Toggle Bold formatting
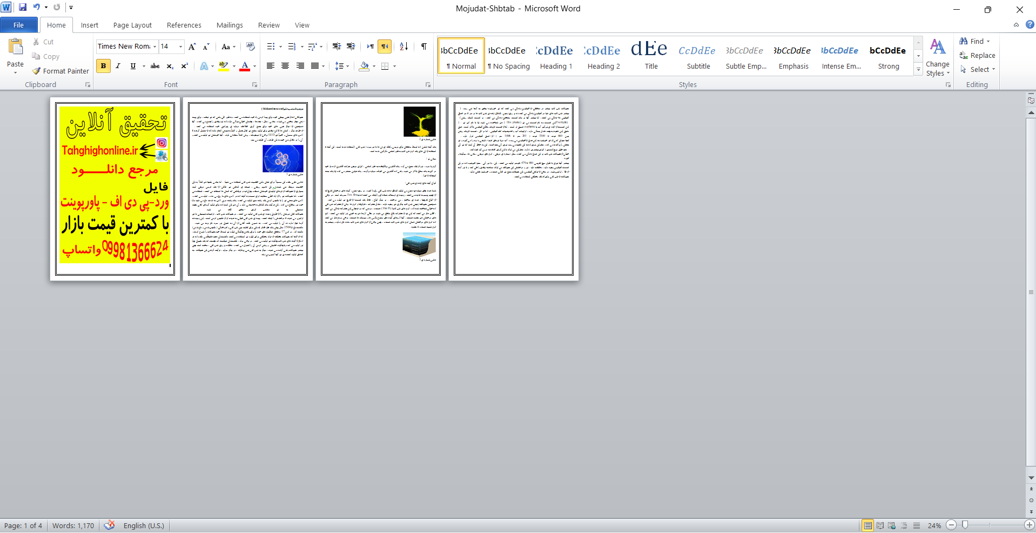Viewport: 1036px width, 533px height. [103, 66]
